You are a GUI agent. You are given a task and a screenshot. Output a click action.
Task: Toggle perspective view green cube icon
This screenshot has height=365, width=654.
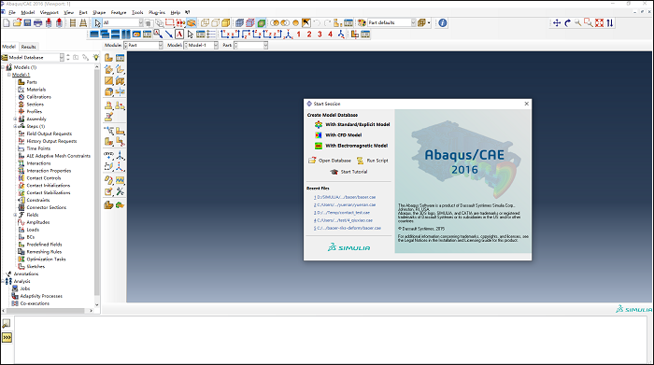(261, 23)
